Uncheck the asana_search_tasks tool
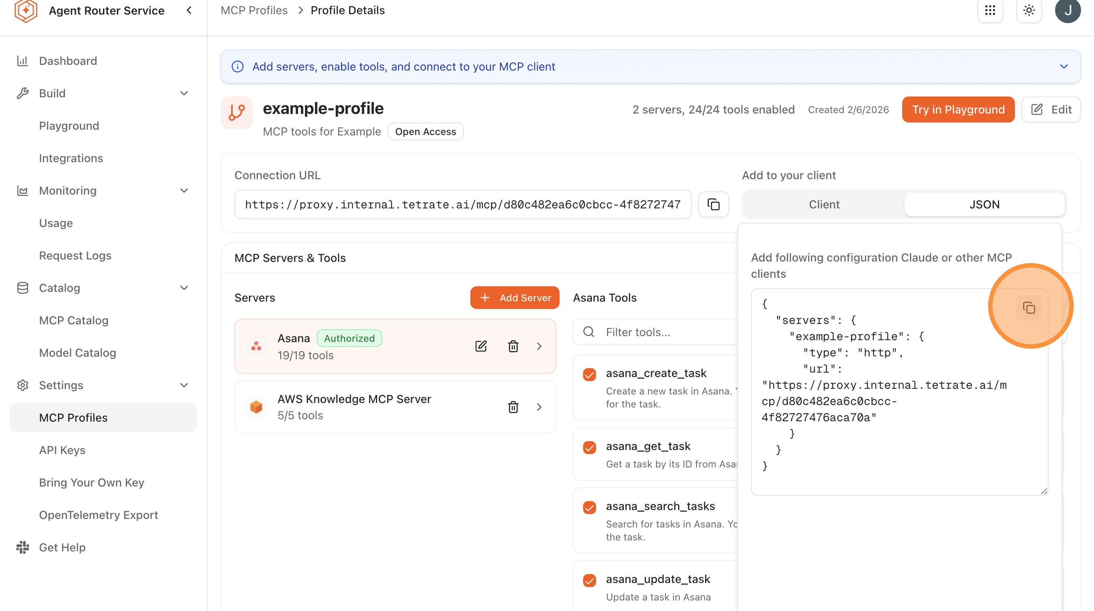Screen dimensions: 1094x611 click(x=590, y=507)
